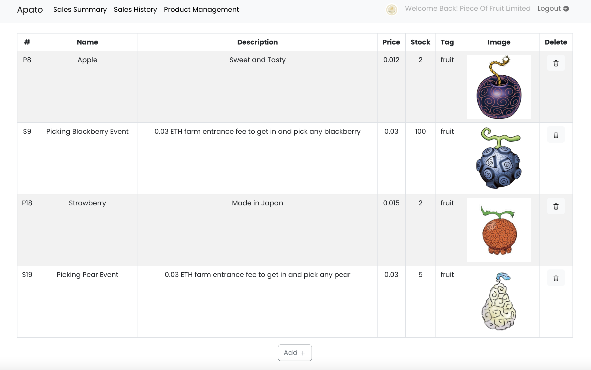This screenshot has width=591, height=370.
Task: Click the Welcome Back greeting text
Action: [x=468, y=8]
